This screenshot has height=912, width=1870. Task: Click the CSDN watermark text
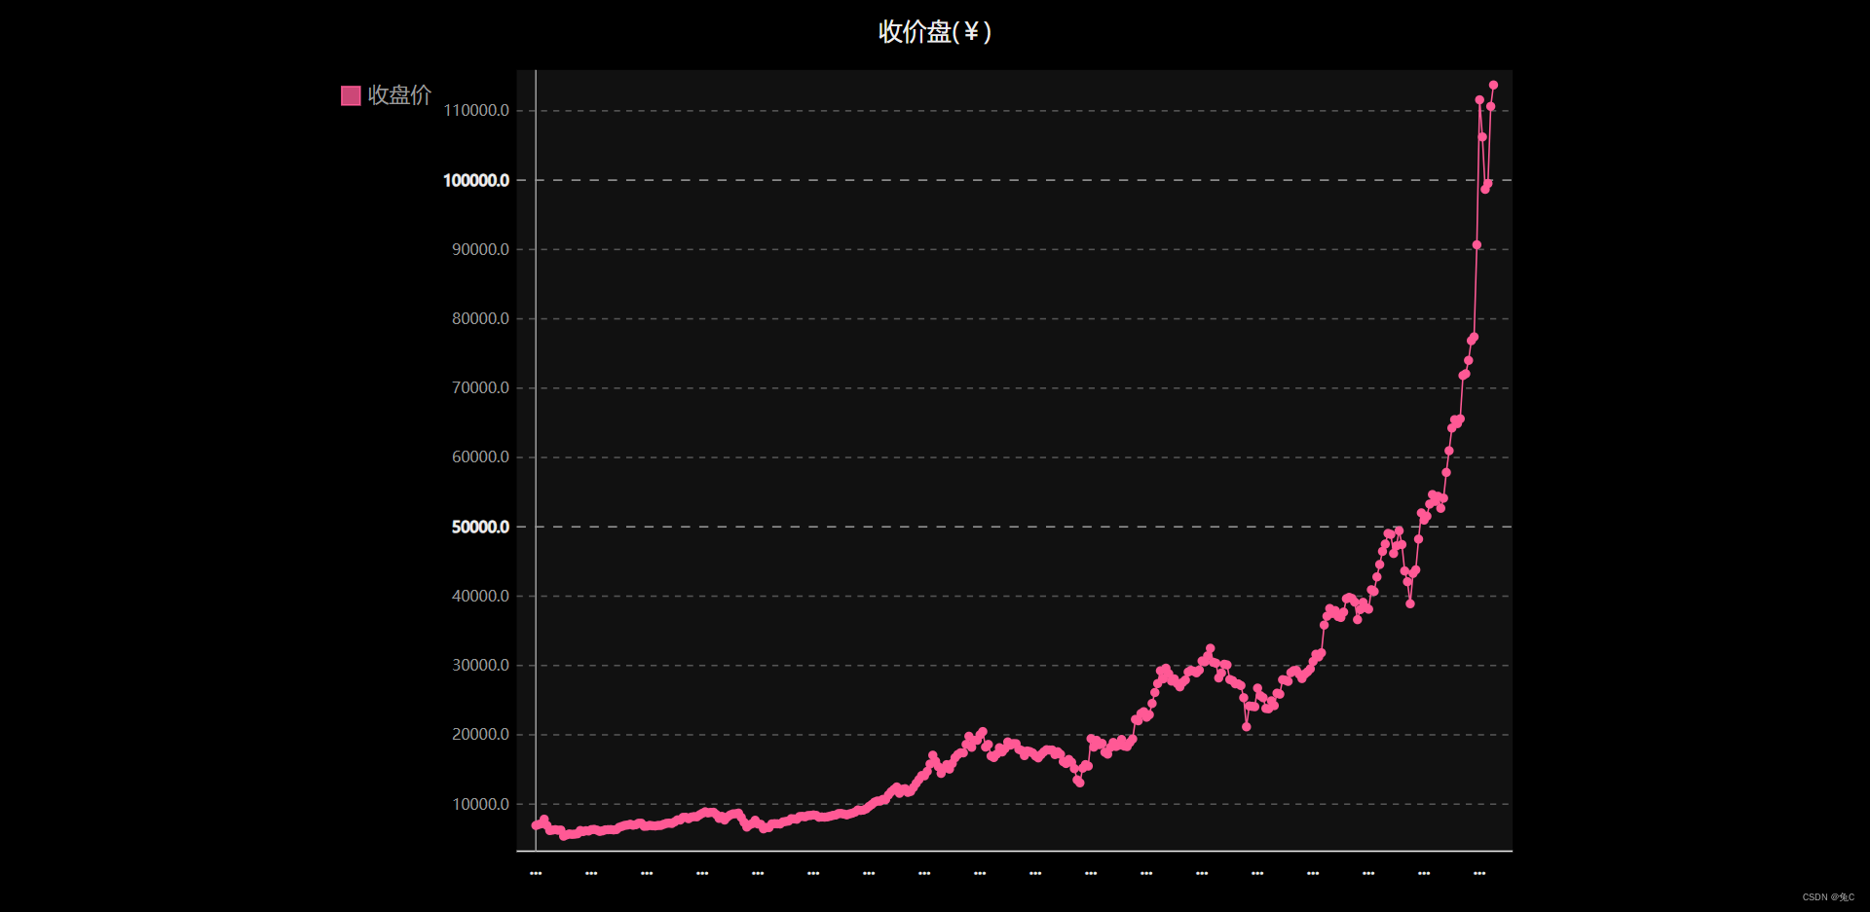1828,897
